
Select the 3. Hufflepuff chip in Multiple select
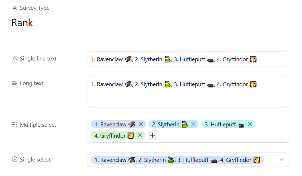point(228,124)
